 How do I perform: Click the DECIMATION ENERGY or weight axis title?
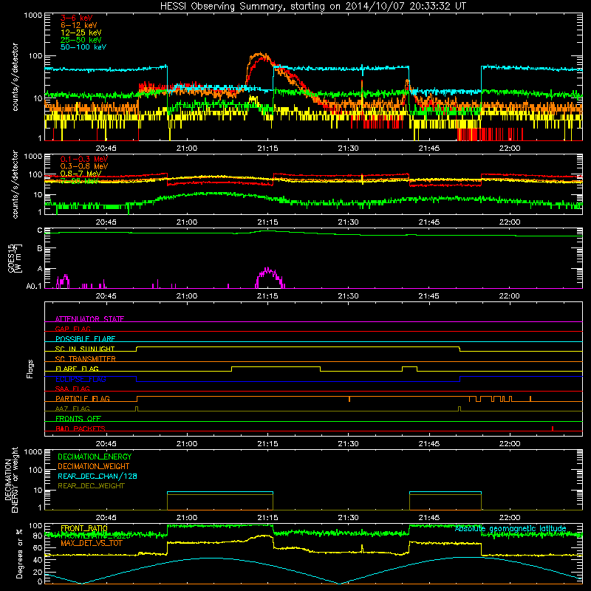click(x=11, y=479)
